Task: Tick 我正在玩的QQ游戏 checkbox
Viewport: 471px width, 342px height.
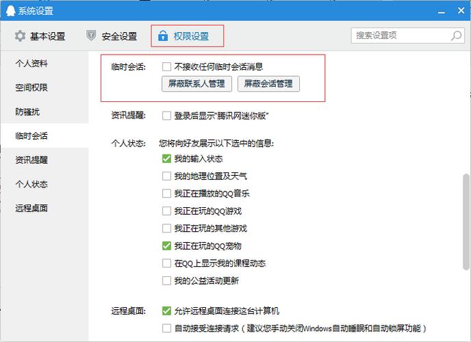Action: (x=166, y=211)
